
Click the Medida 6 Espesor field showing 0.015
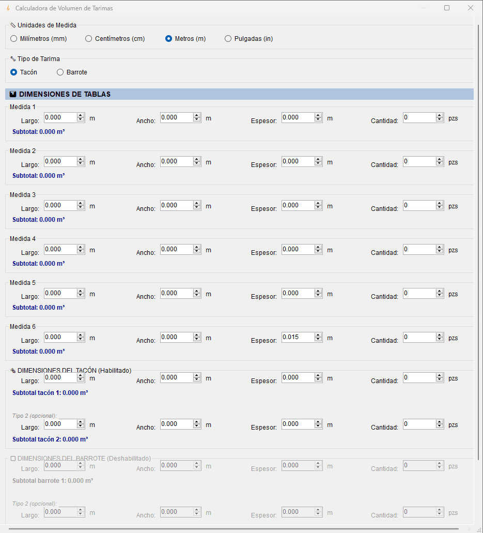pyautogui.click(x=298, y=337)
